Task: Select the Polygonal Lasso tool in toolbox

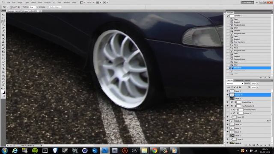Action: [3, 21]
